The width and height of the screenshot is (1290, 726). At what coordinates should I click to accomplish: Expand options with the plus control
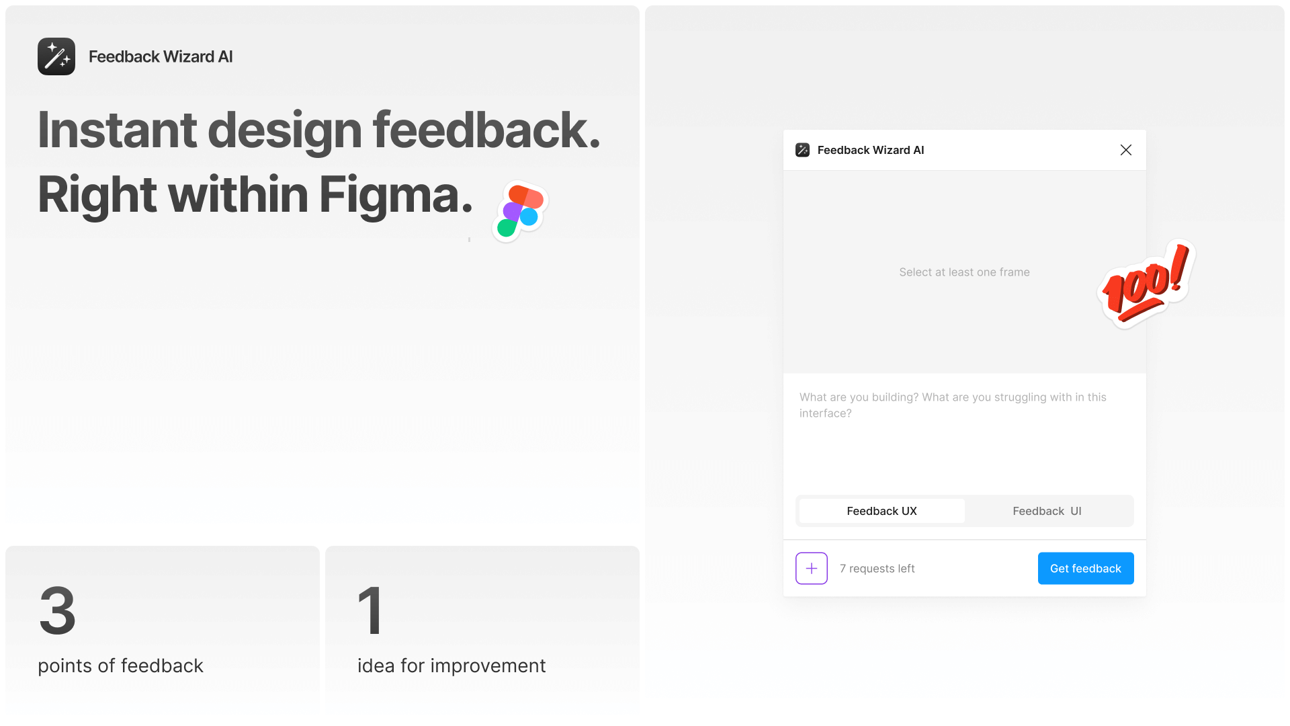[811, 568]
